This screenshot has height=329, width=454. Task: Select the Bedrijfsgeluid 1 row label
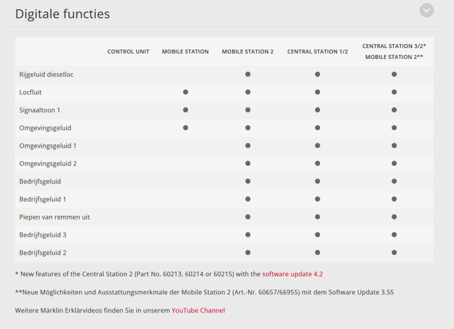coord(42,199)
